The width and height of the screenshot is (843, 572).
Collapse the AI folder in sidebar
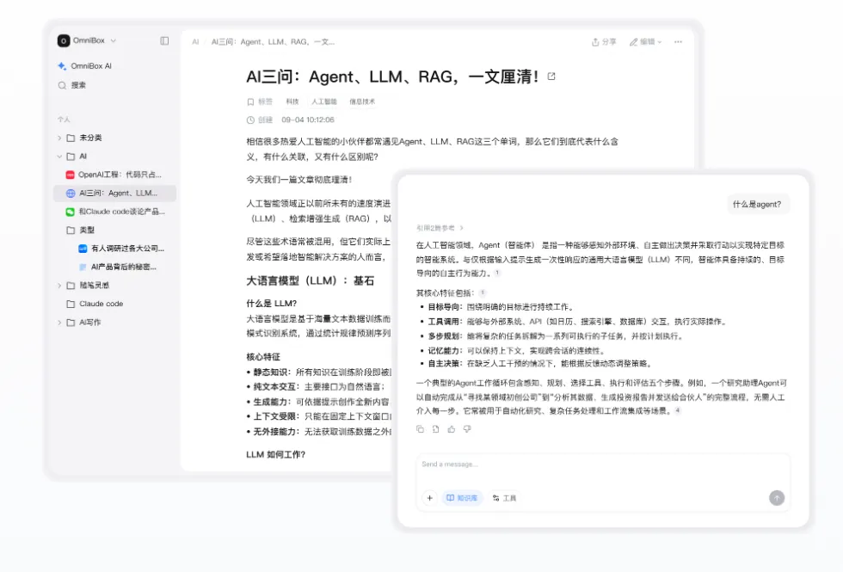click(59, 157)
